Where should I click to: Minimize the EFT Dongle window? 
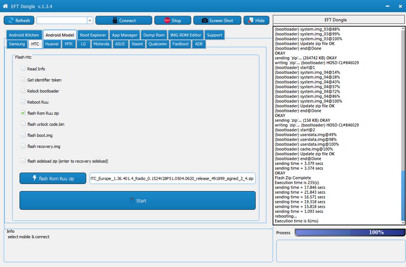click(387, 6)
